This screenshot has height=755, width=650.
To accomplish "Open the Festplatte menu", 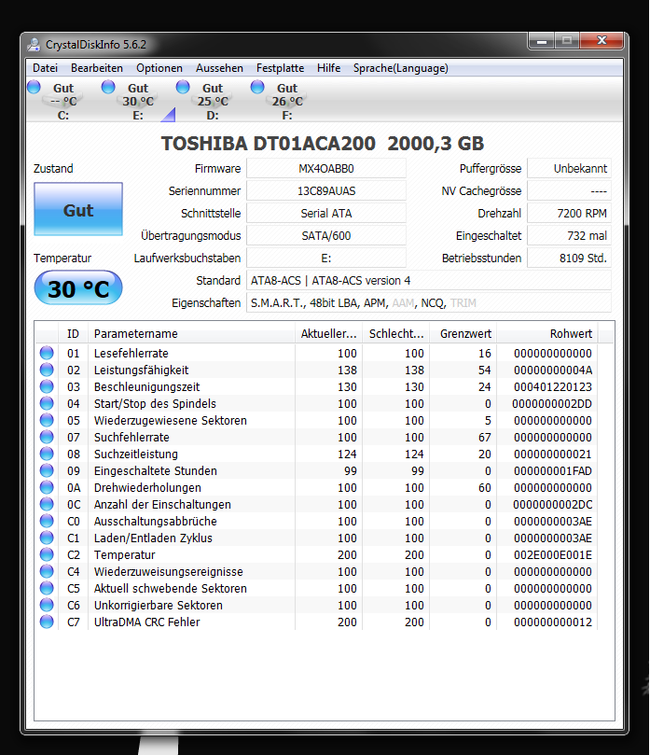I will [280, 68].
